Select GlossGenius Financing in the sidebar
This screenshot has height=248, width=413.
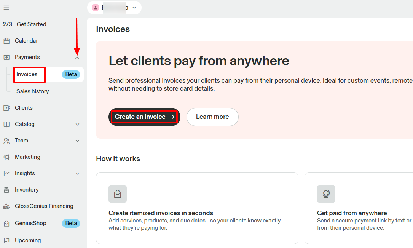pyautogui.click(x=44, y=206)
